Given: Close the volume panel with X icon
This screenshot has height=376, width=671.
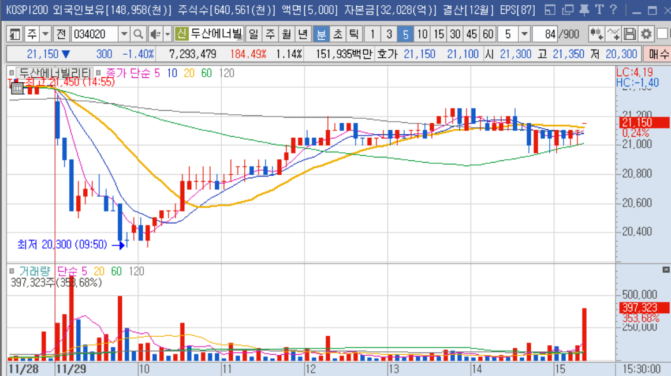Looking at the screenshot, I should [x=666, y=270].
